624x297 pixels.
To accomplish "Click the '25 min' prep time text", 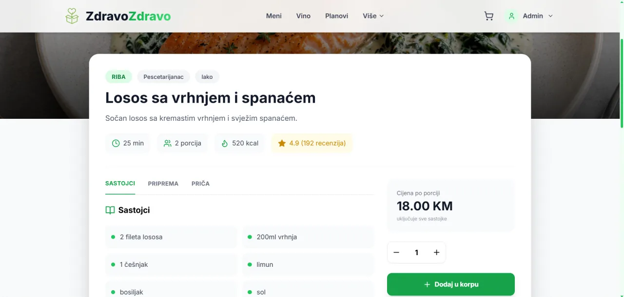I will coord(134,143).
